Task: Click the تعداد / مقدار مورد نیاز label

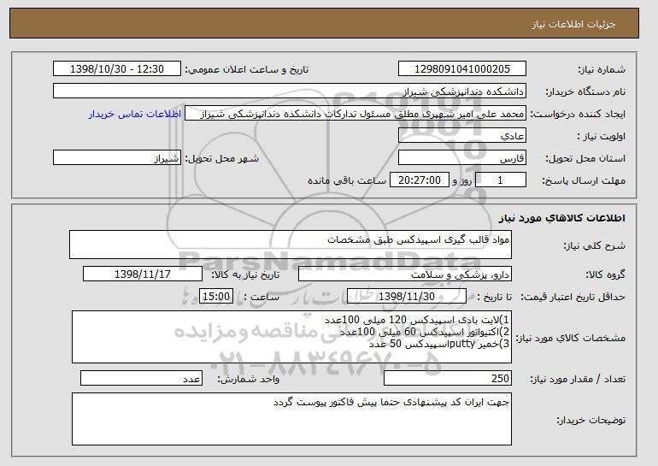Action: [x=578, y=379]
